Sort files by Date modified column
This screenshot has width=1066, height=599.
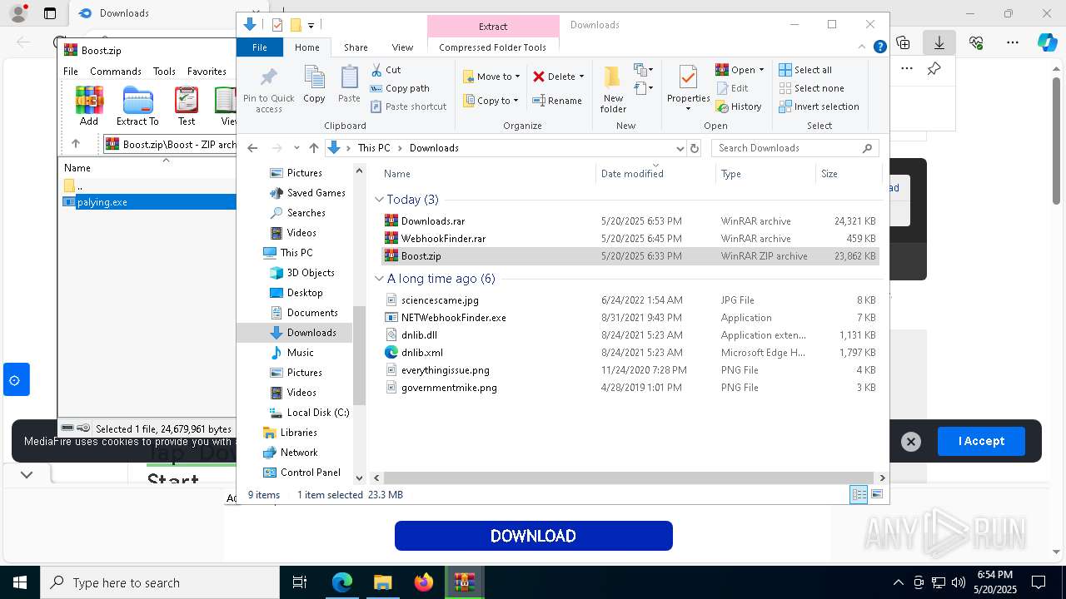(x=656, y=174)
